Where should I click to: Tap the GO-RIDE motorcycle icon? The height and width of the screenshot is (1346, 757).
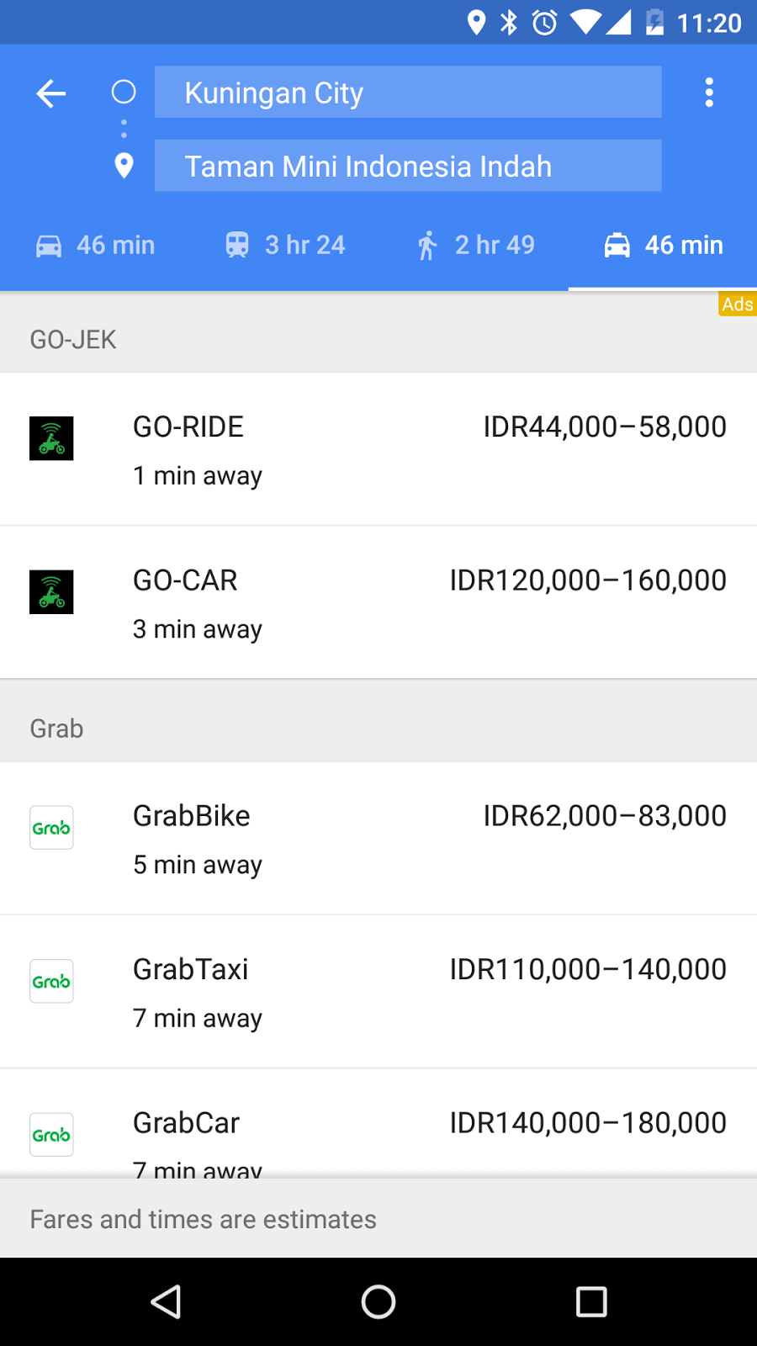pos(51,438)
